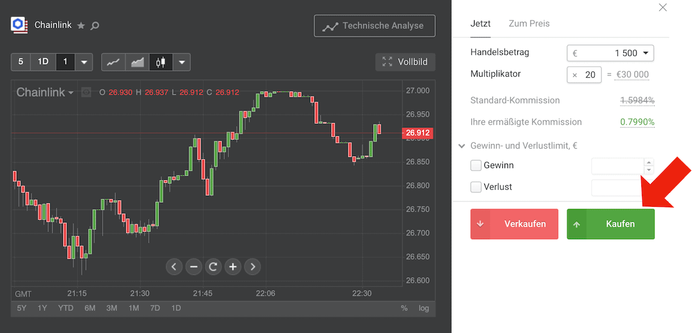The height and width of the screenshot is (333, 692).
Task: Open the Handelsbetrag amount dropdown
Action: pyautogui.click(x=645, y=53)
